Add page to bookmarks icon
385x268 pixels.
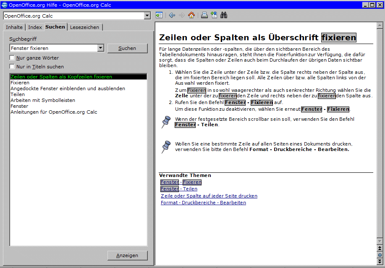click(214, 15)
